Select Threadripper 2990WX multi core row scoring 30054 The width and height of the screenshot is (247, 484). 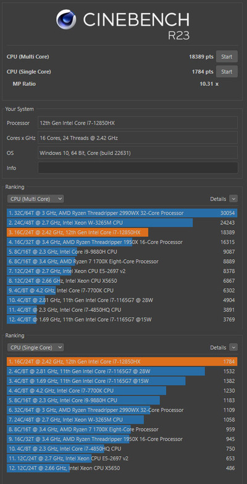coord(122,213)
